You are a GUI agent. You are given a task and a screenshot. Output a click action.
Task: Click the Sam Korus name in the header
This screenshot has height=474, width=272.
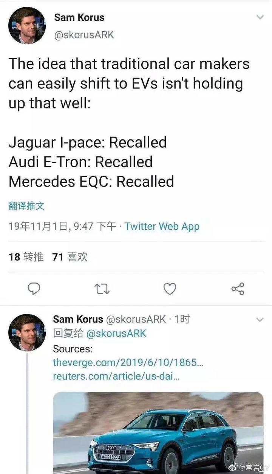(79, 17)
